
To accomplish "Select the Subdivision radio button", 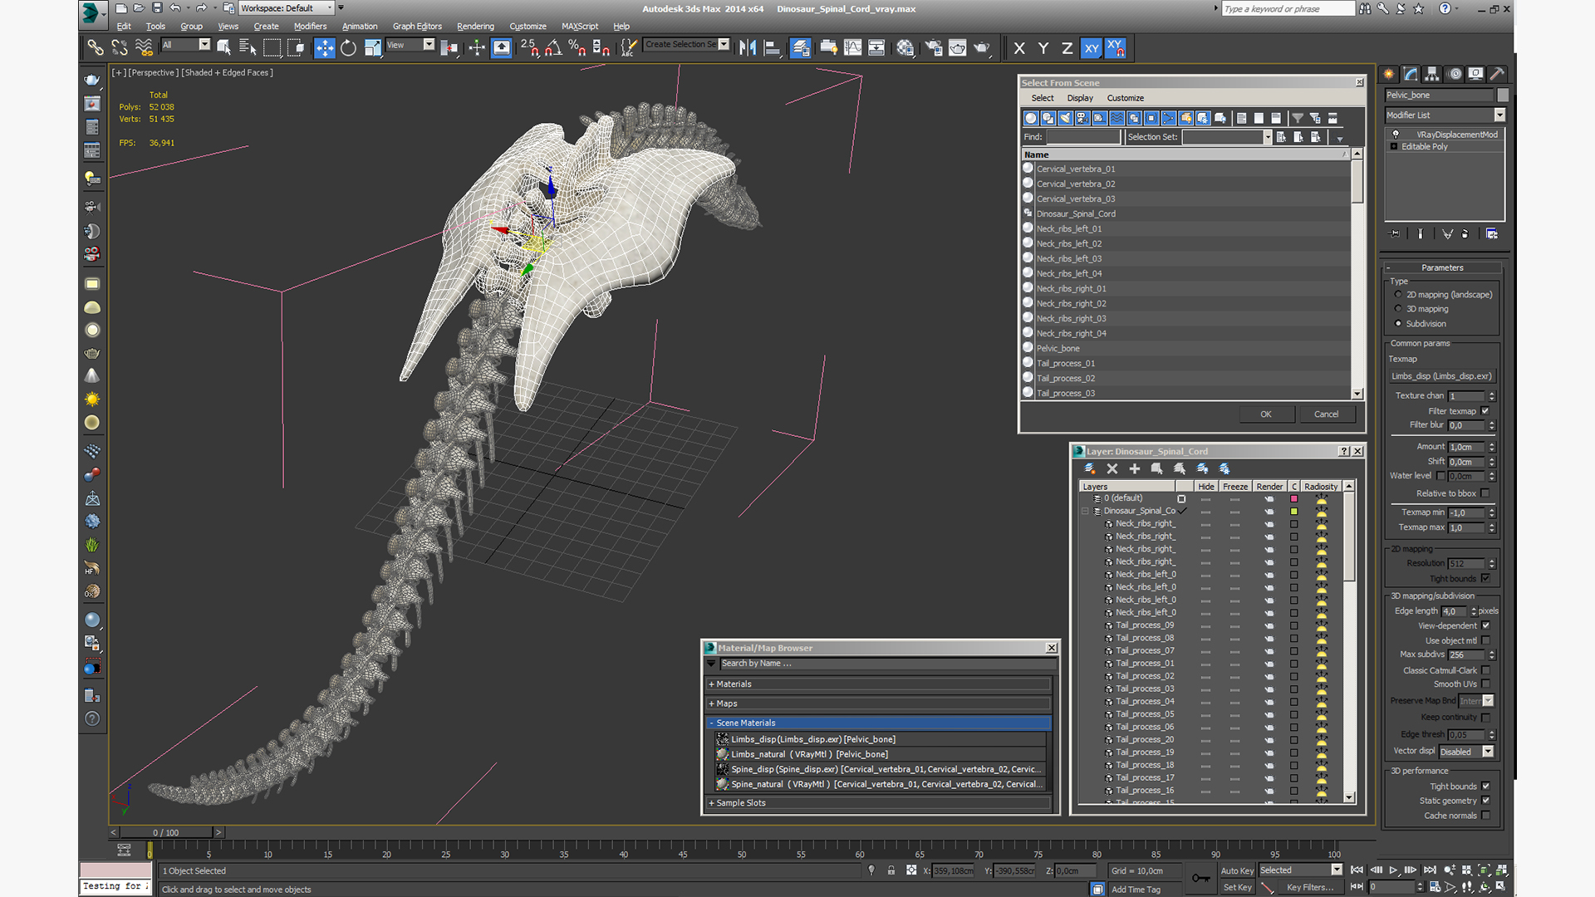I will coord(1398,324).
